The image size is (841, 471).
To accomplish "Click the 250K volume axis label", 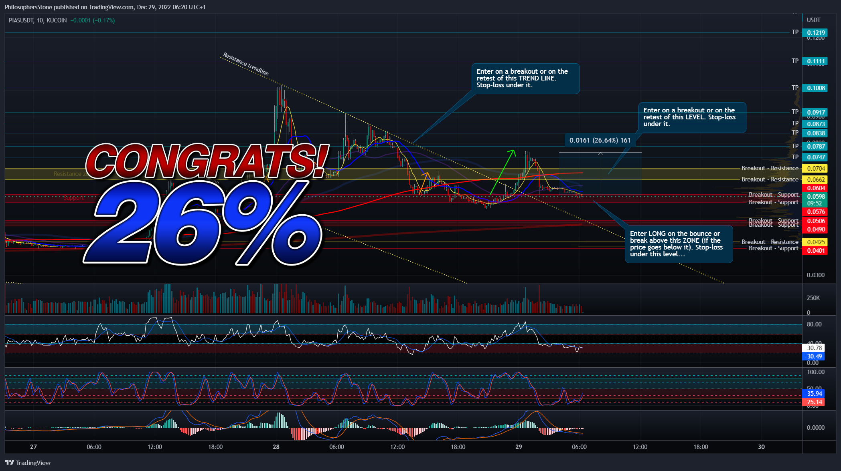I will [813, 298].
